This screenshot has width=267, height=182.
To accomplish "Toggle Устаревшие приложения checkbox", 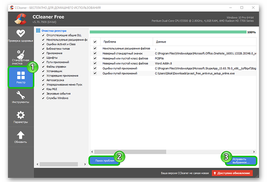I will pos(43,76).
